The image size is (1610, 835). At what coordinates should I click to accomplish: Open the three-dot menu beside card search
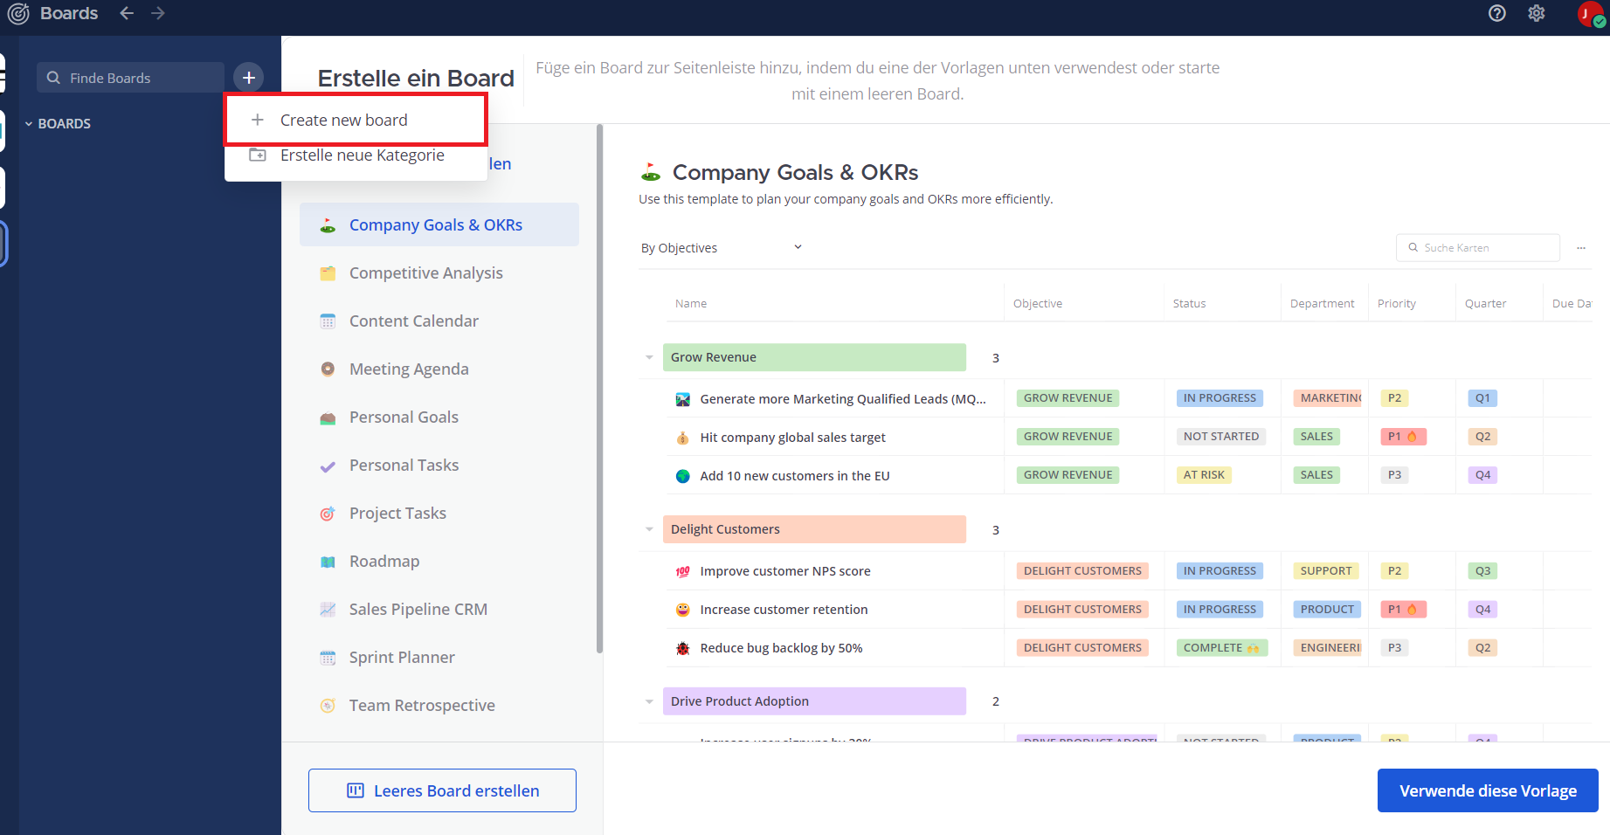[1580, 248]
